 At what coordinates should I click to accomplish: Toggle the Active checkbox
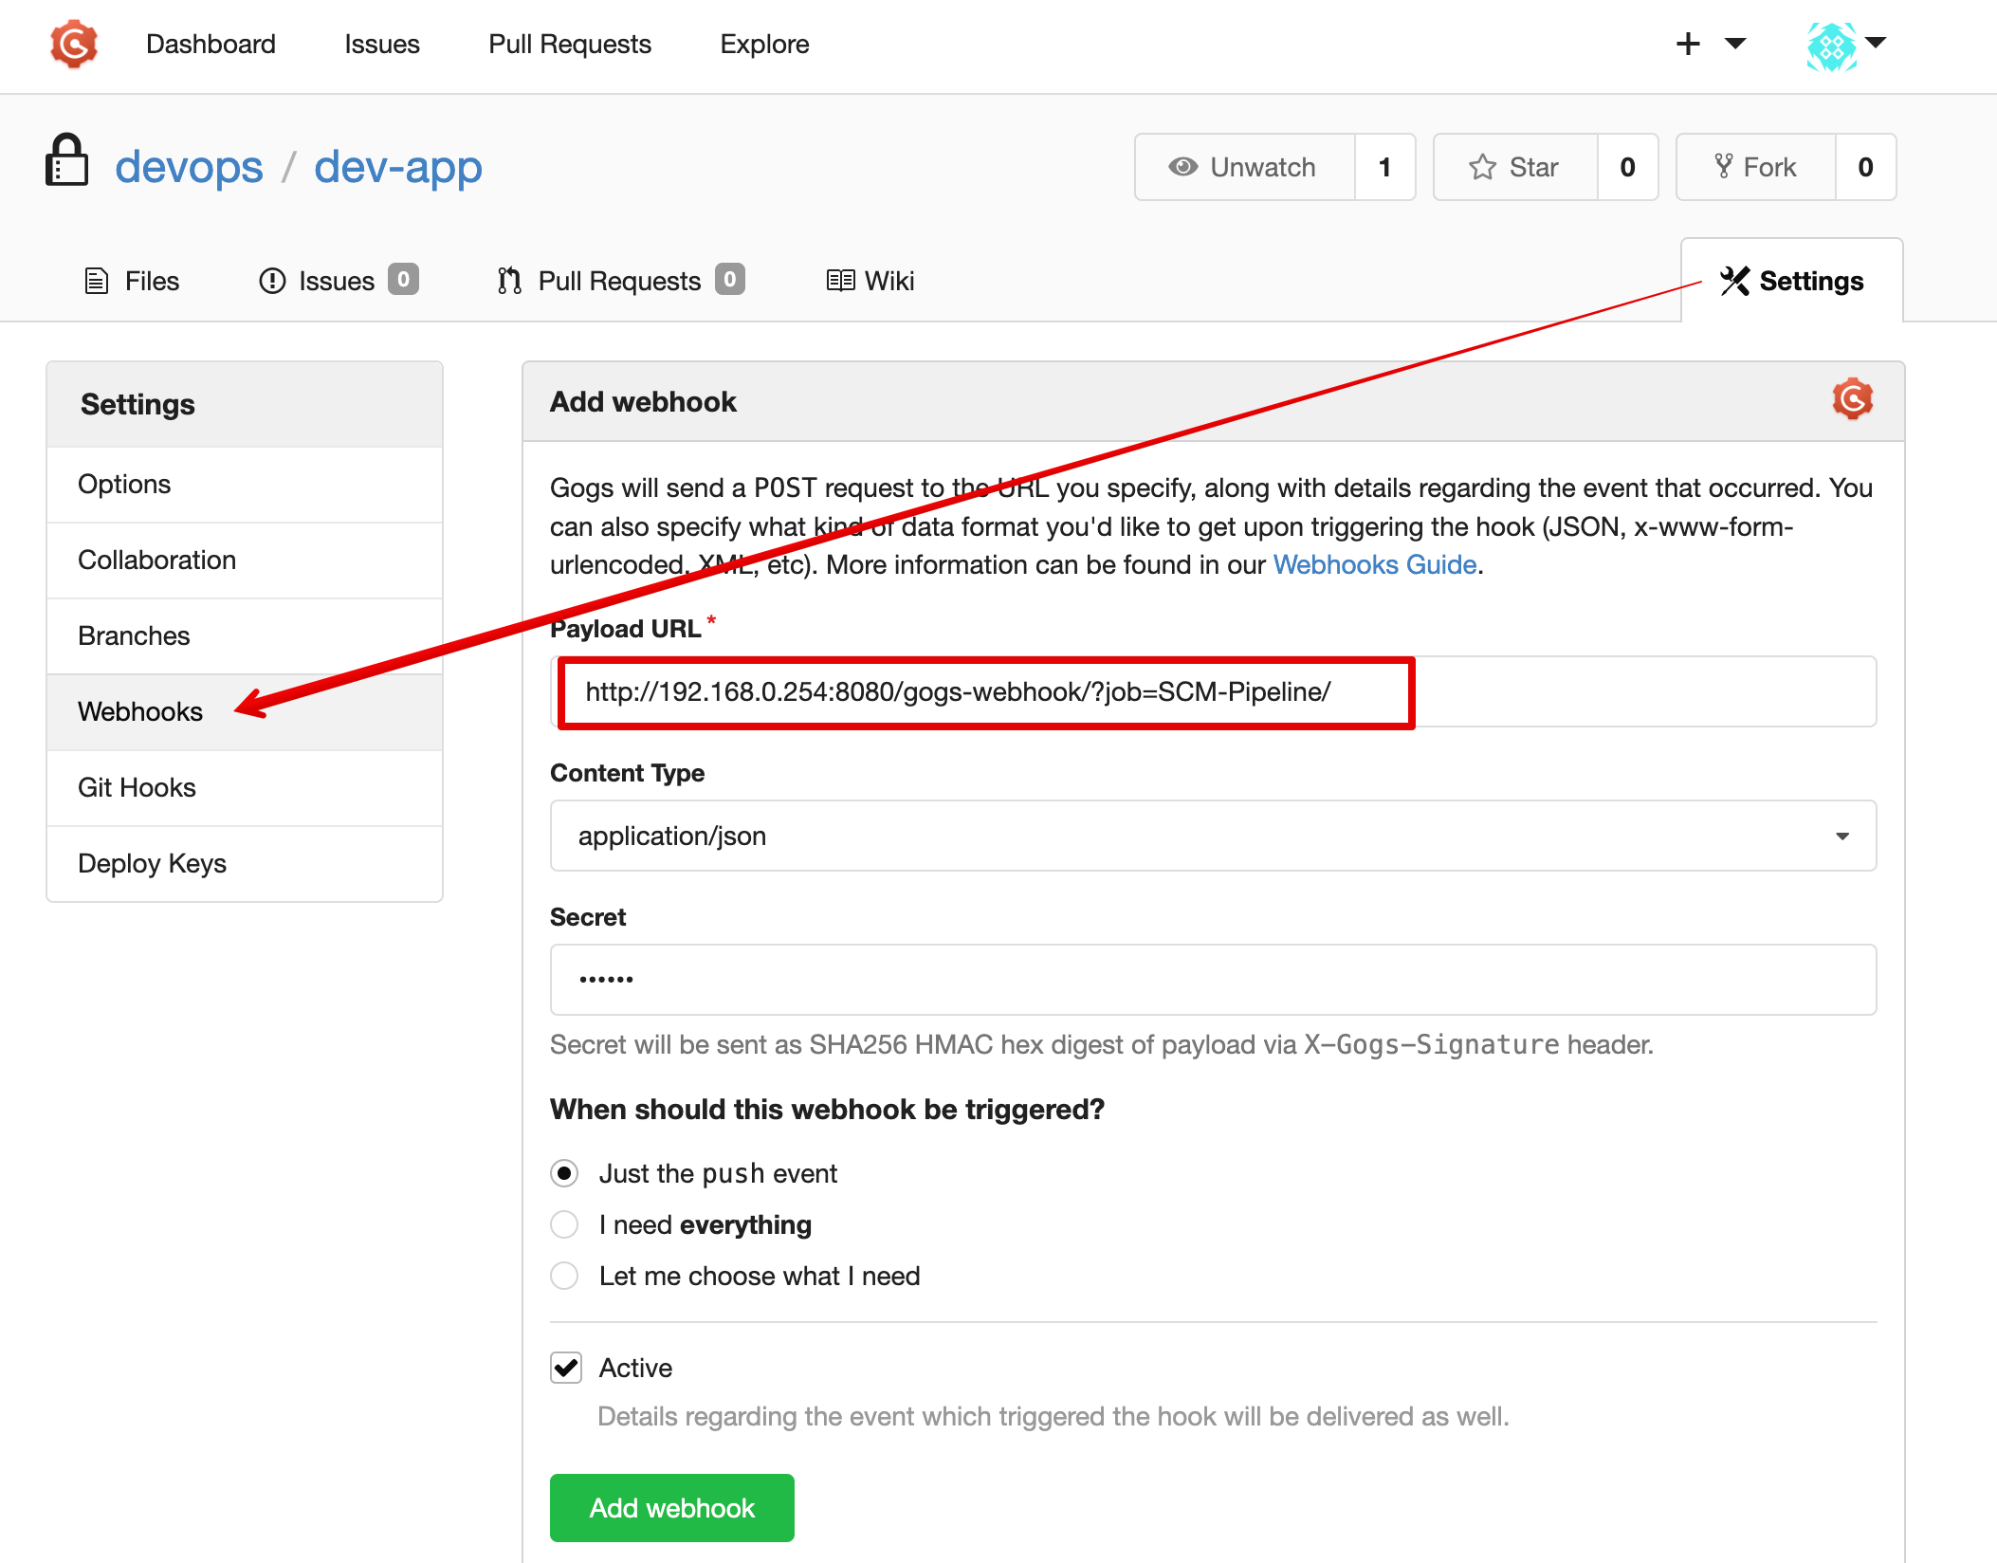(566, 1369)
